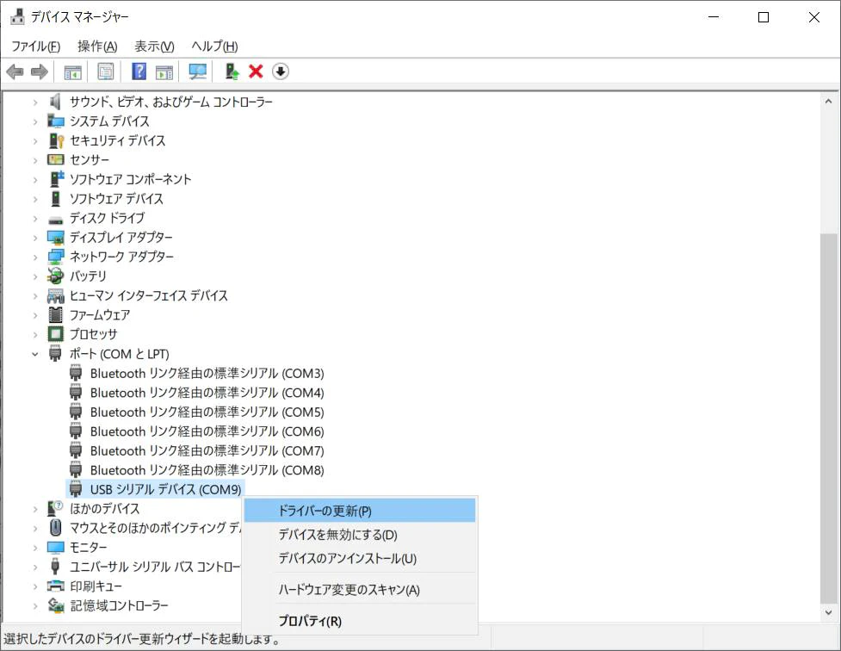Click the update driver toolbar icon
This screenshot has width=841, height=651.
coord(232,71)
